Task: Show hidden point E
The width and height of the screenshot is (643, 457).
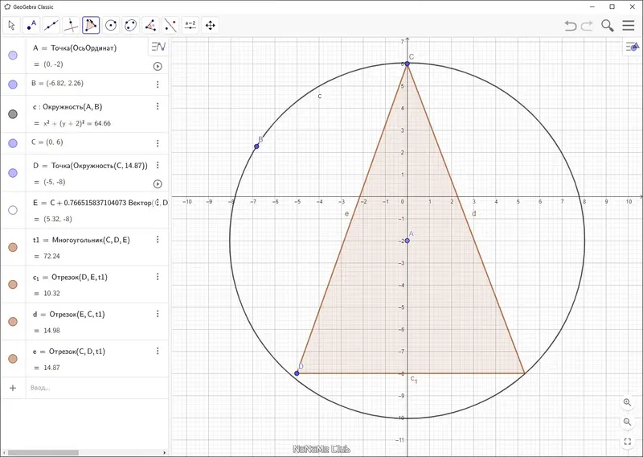Action: [13, 210]
